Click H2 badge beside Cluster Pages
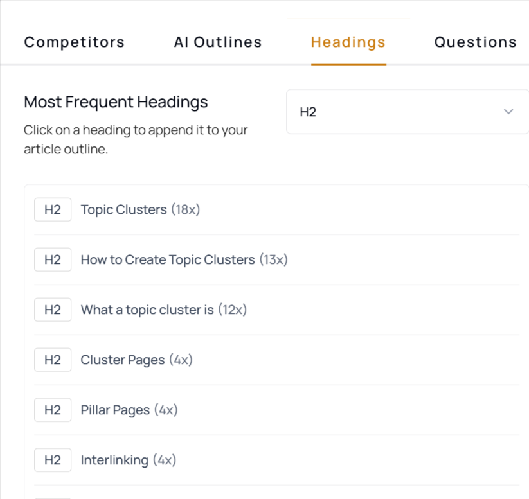The width and height of the screenshot is (529, 499). click(53, 360)
